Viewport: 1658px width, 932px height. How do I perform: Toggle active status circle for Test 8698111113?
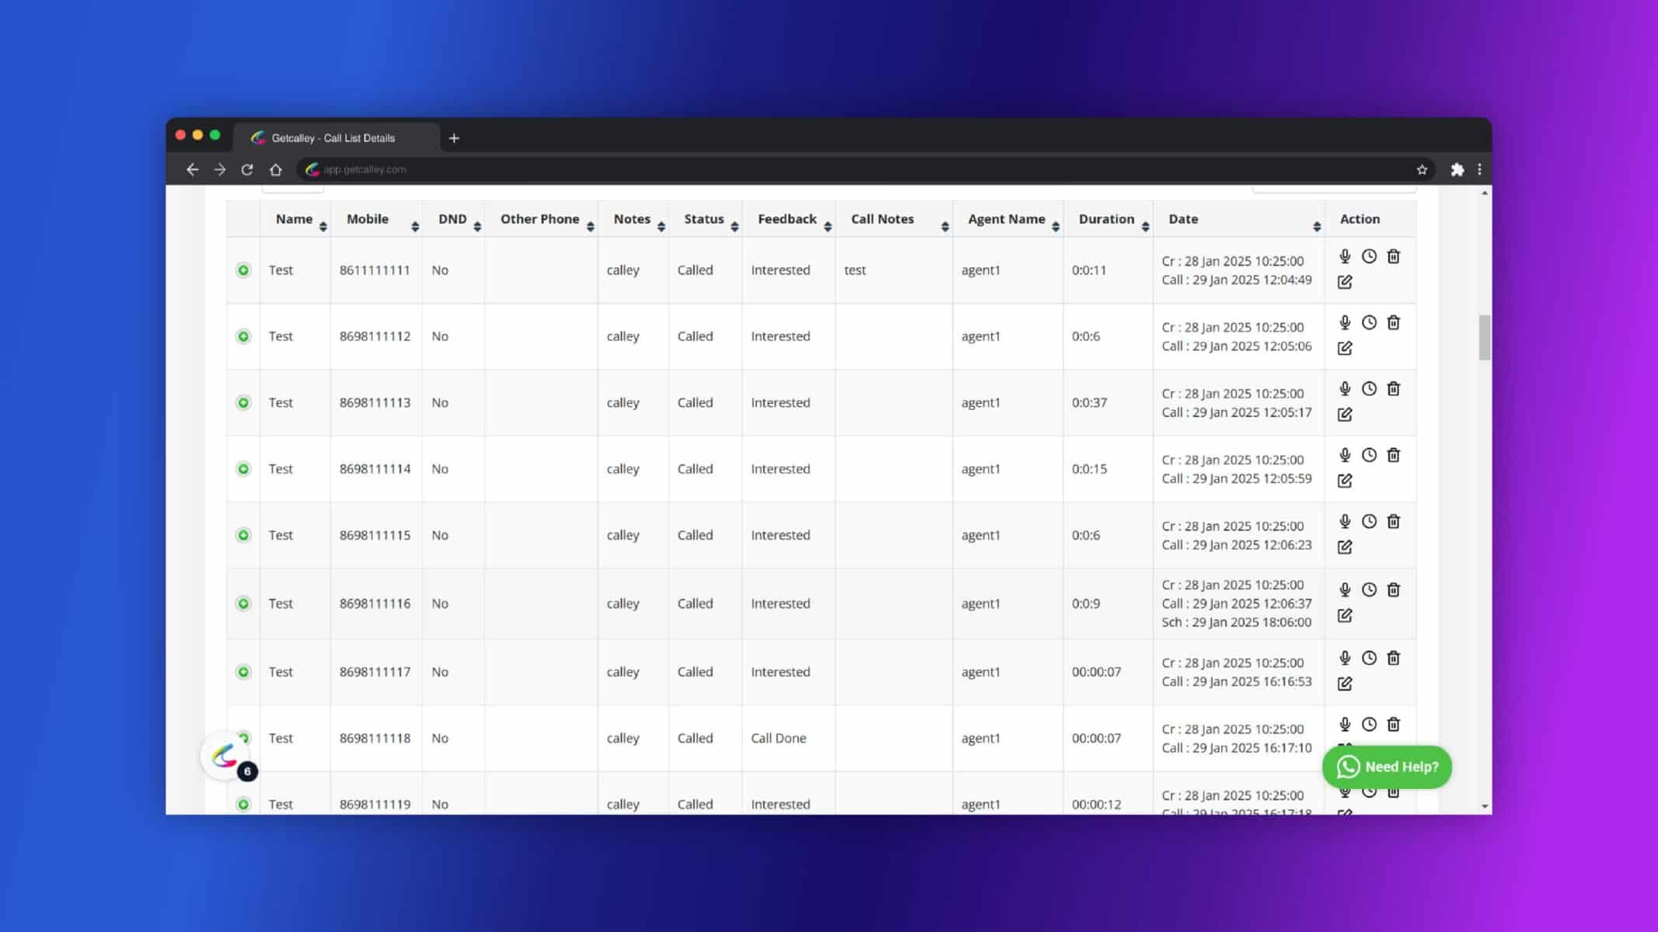click(x=243, y=402)
